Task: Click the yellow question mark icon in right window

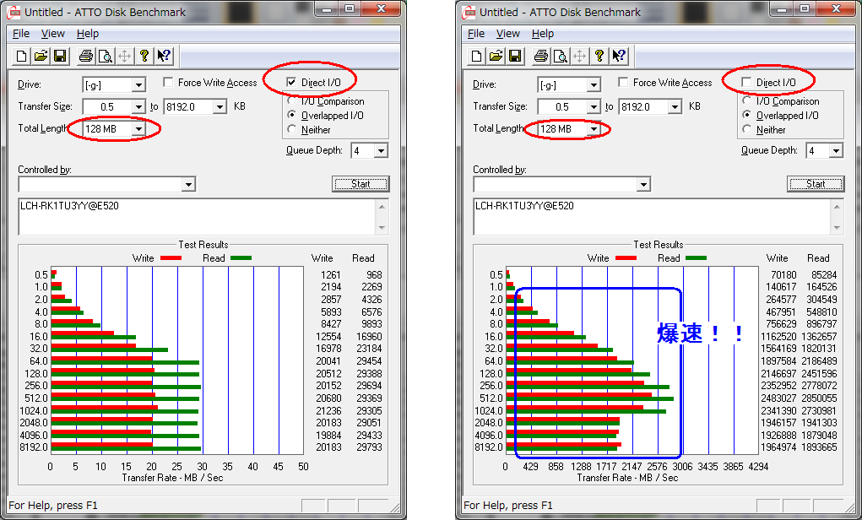Action: point(599,57)
